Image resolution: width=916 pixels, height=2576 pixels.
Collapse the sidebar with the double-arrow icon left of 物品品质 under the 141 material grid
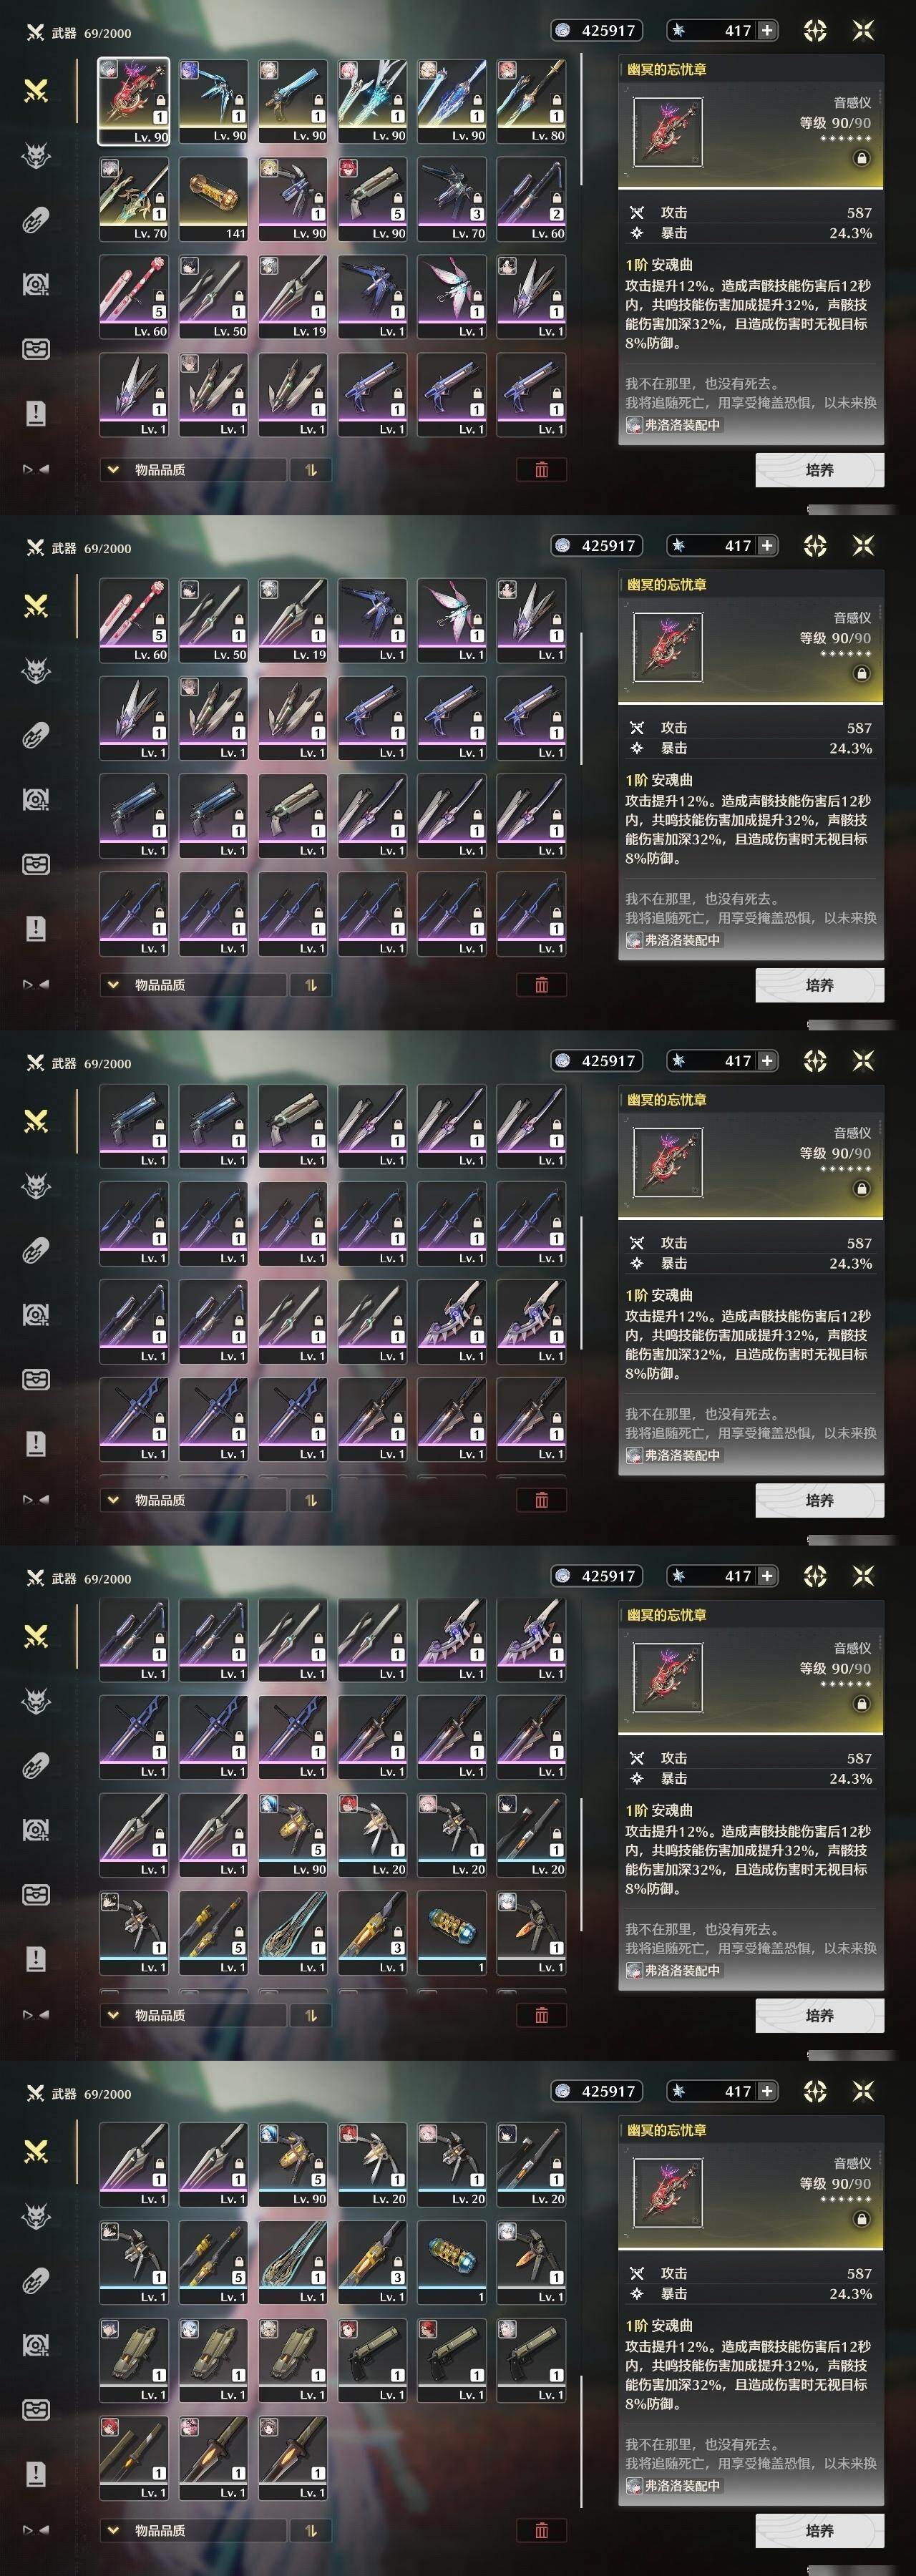tap(36, 469)
